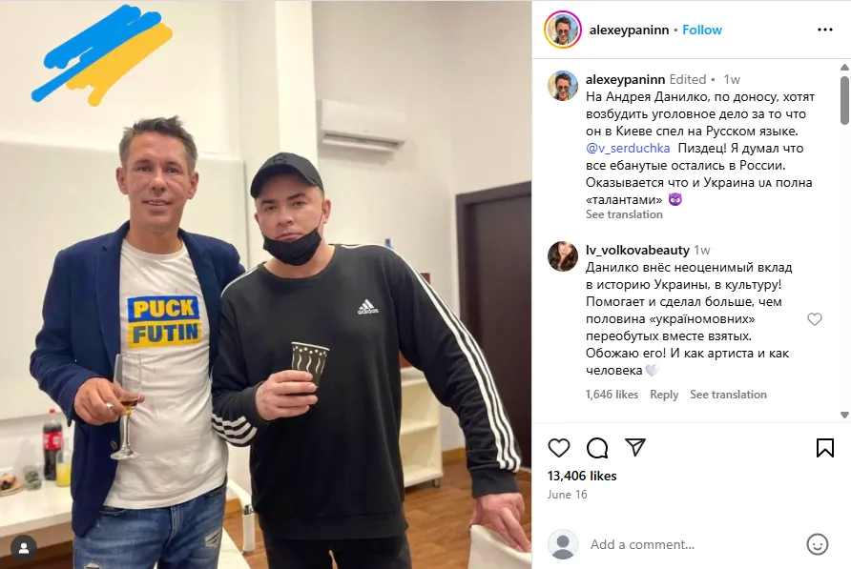This screenshot has width=851, height=569.
Task: Open comments via speech bubble icon
Action: point(597,448)
